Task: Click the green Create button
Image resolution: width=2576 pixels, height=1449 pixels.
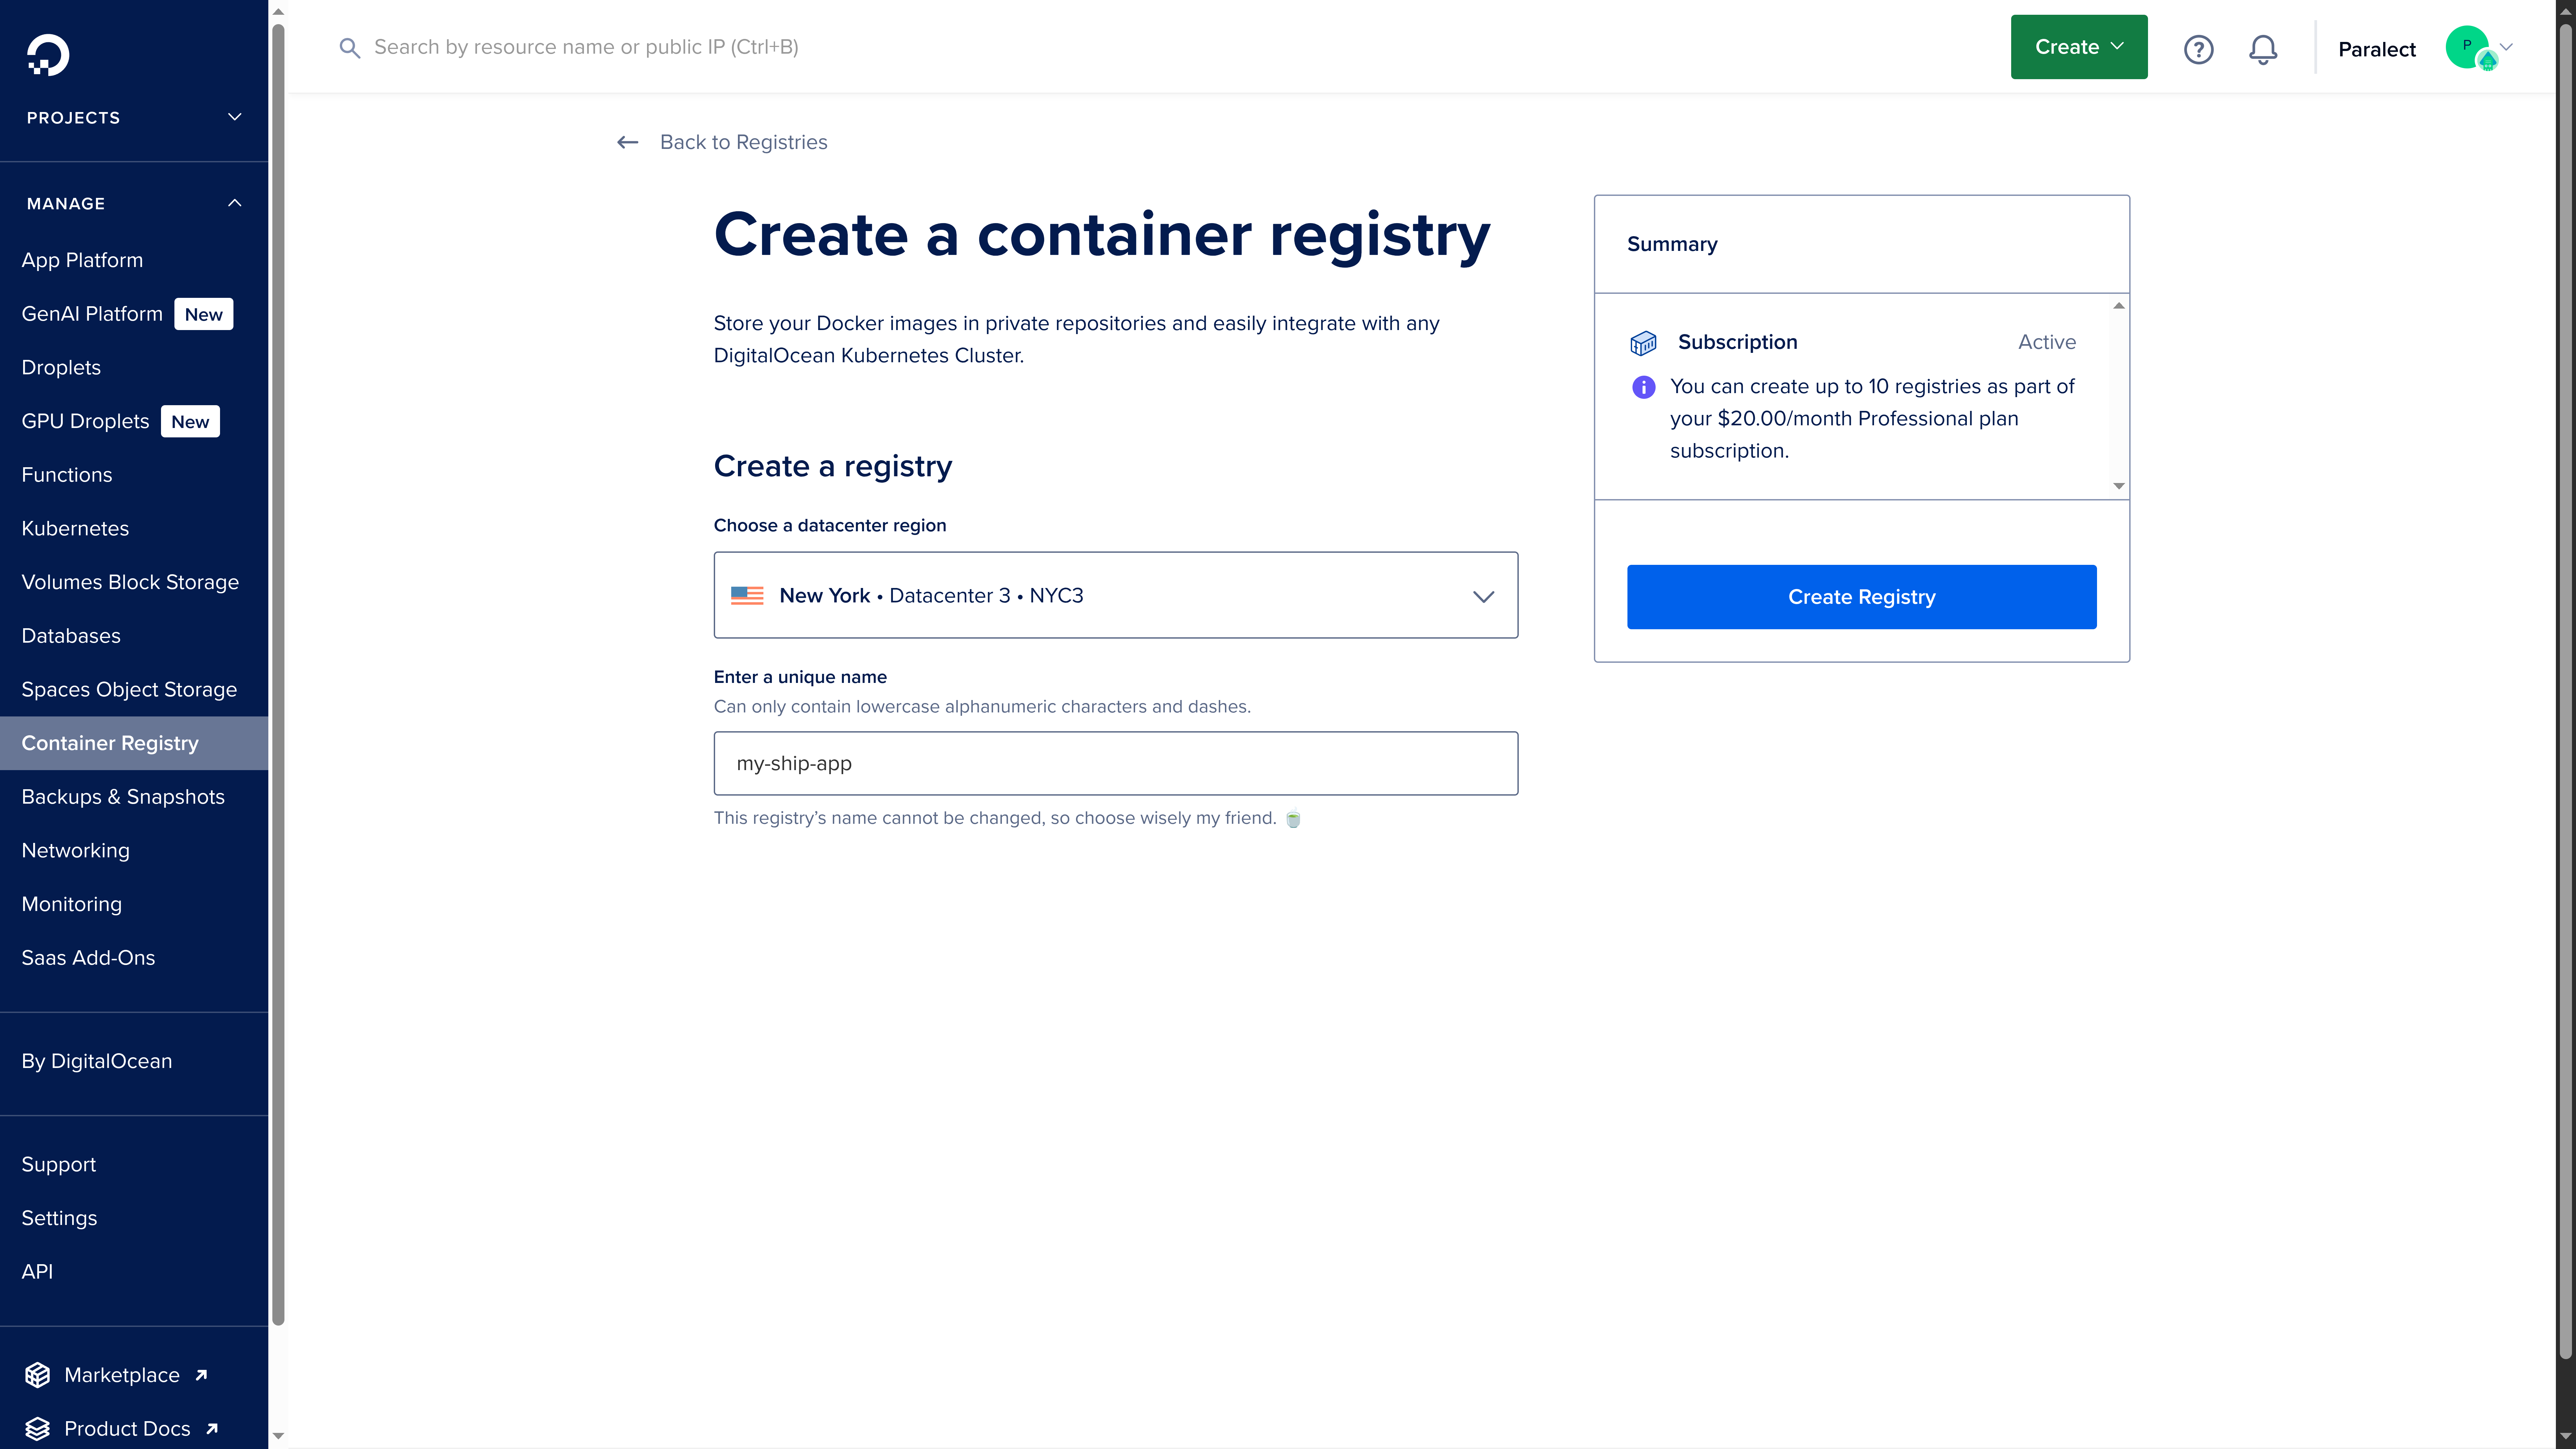Action: pos(2078,46)
